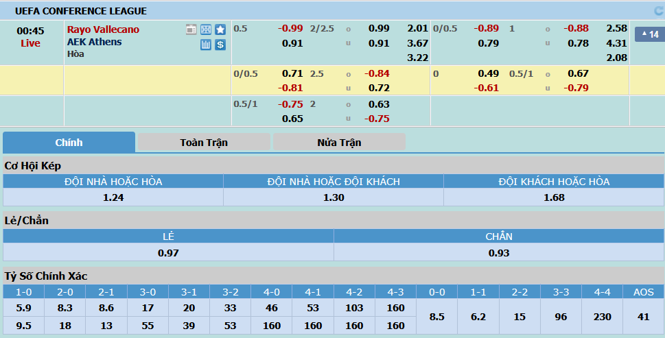665x338 pixels.
Task: Pick correct score home 4-0 at 46
Action: (x=272, y=308)
